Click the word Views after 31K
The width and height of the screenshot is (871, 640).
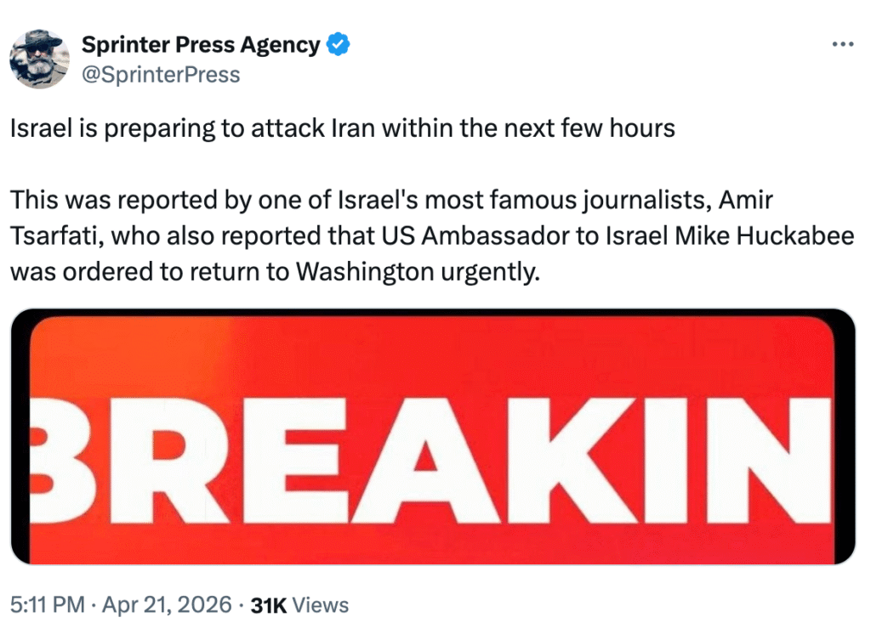click(322, 605)
